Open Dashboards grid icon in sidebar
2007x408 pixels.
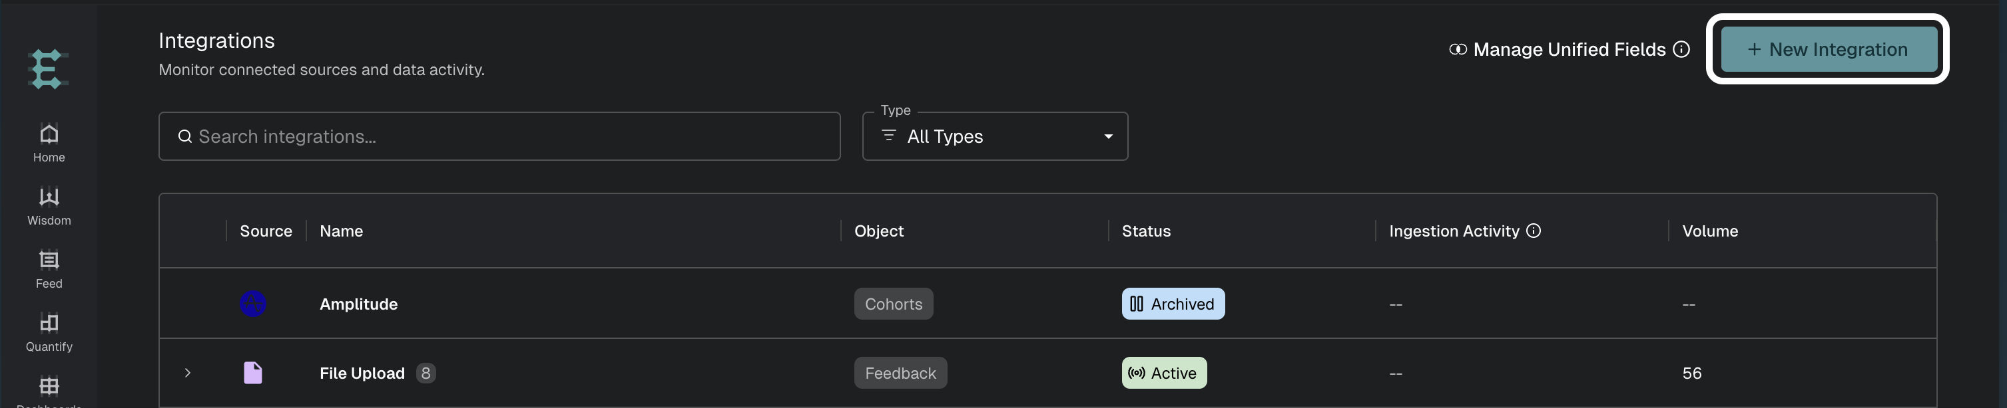49,385
